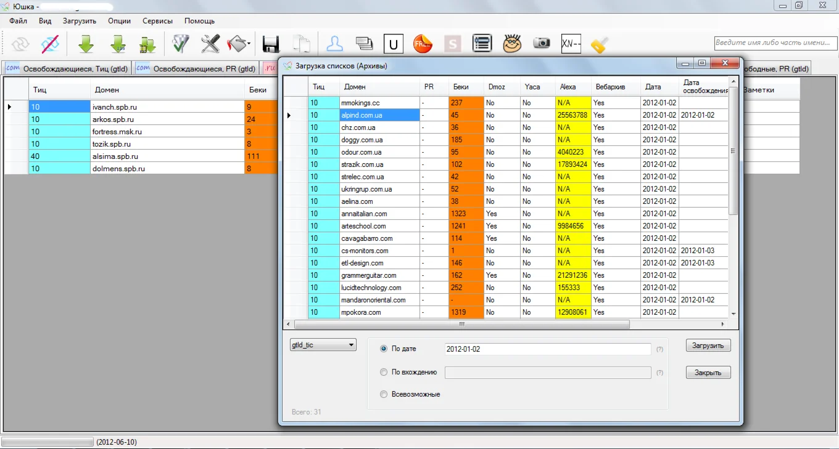Click the XN-- punycode converter icon
This screenshot has width=839, height=449.
coord(571,44)
